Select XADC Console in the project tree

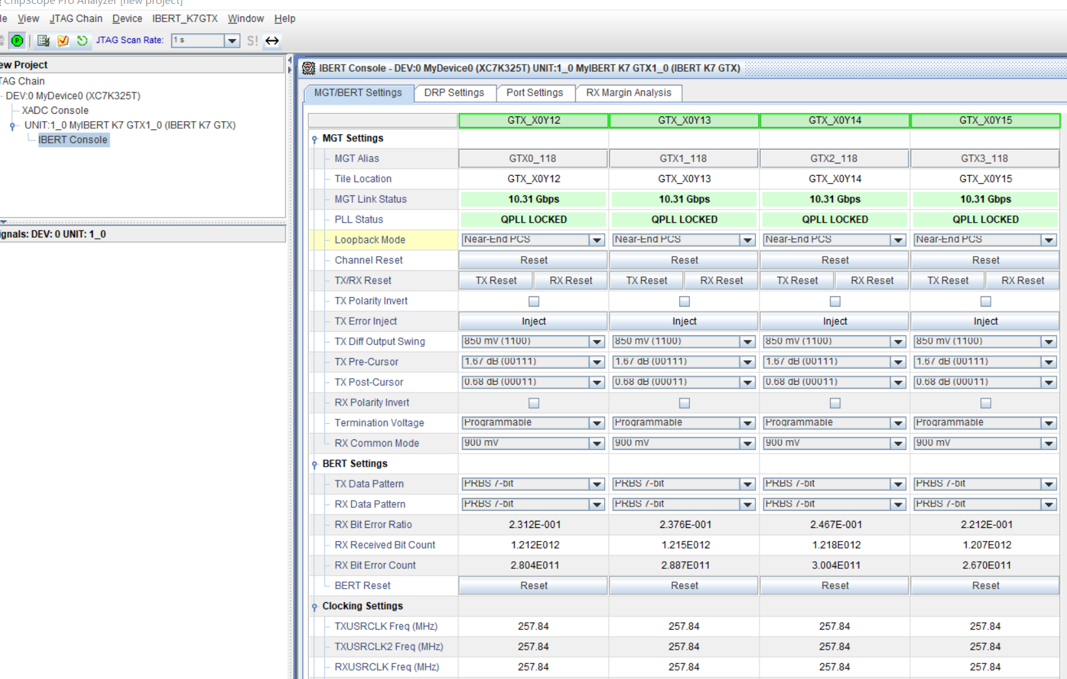pyautogui.click(x=55, y=111)
